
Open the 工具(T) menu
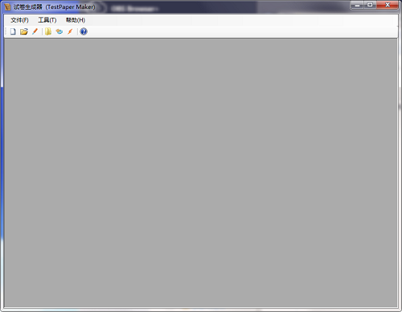click(x=47, y=20)
